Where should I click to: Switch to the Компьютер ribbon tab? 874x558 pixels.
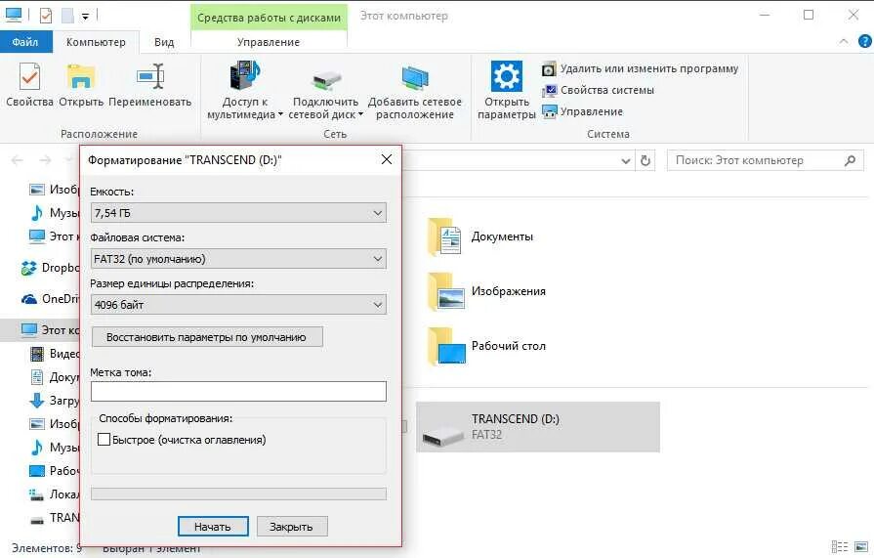coord(96,42)
